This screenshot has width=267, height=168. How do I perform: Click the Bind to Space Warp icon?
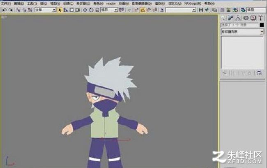(30, 10)
